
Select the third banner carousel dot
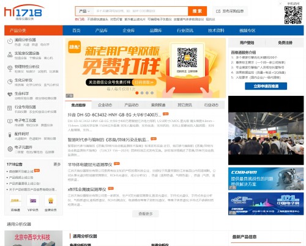[147, 93]
